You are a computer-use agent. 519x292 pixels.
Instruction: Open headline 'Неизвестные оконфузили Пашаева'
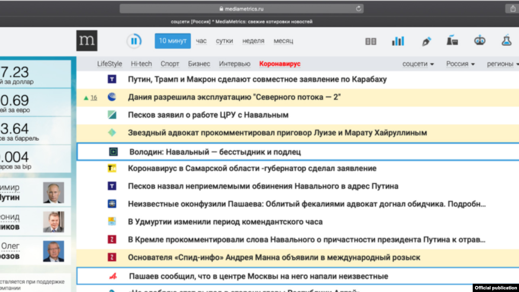(307, 204)
